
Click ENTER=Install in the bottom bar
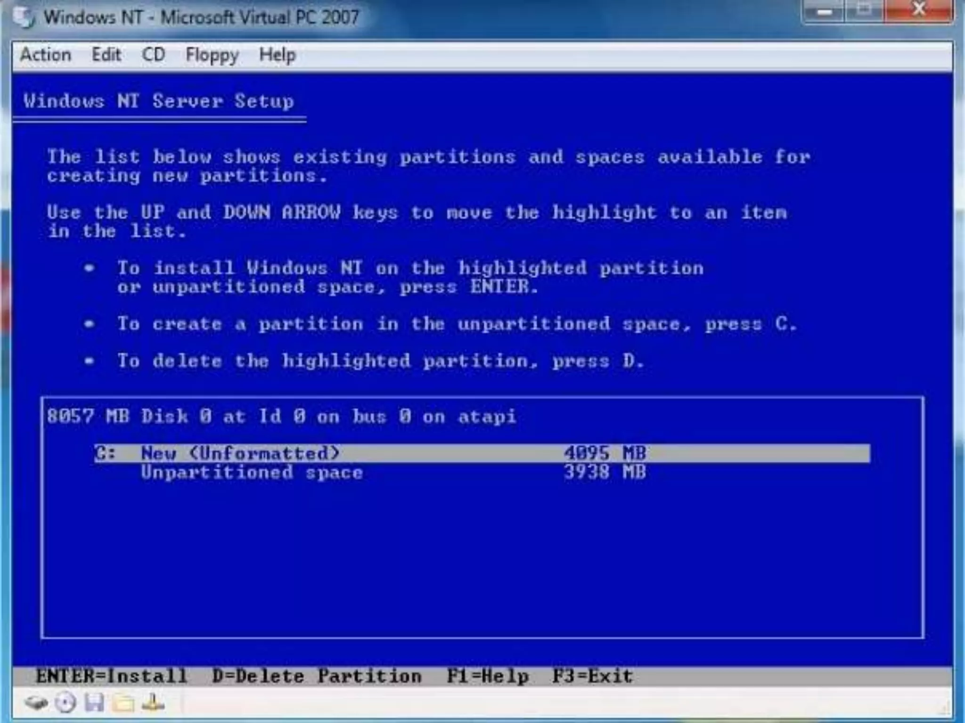pos(112,676)
